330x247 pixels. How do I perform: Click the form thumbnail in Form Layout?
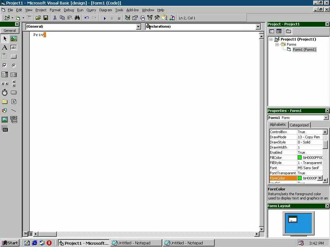(x=293, y=219)
